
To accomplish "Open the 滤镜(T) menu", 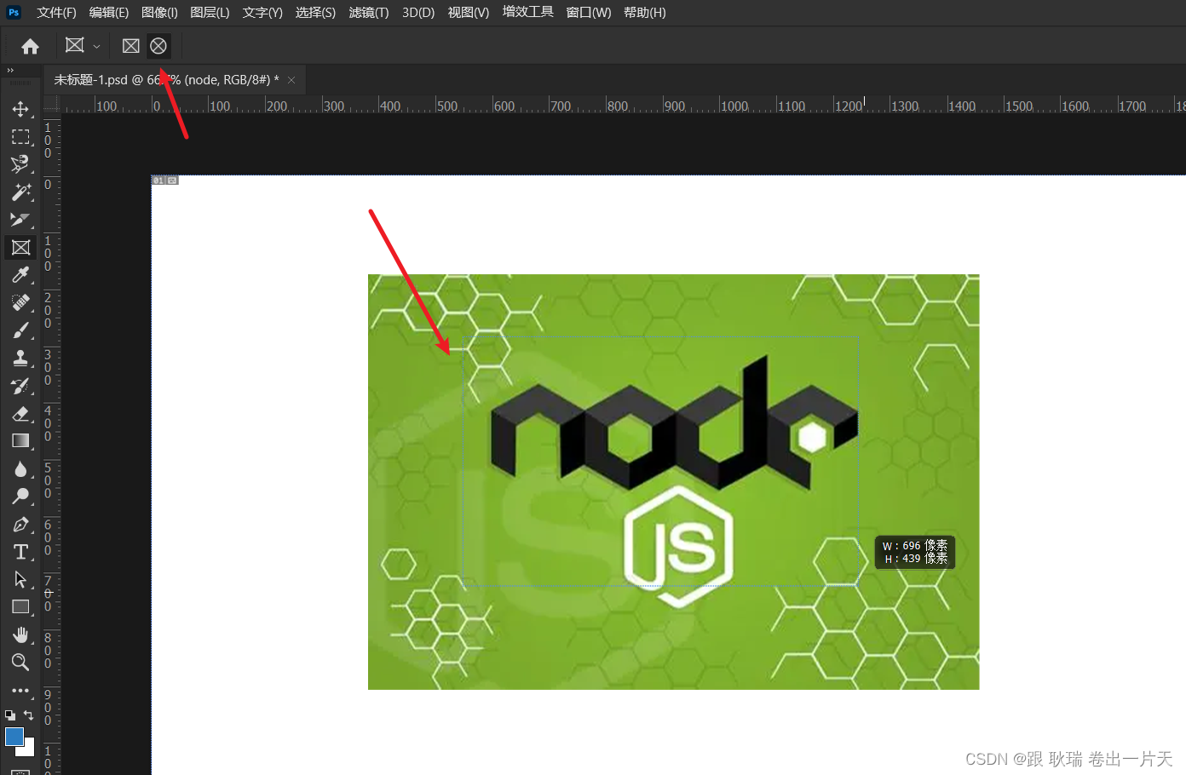I will 369,13.
